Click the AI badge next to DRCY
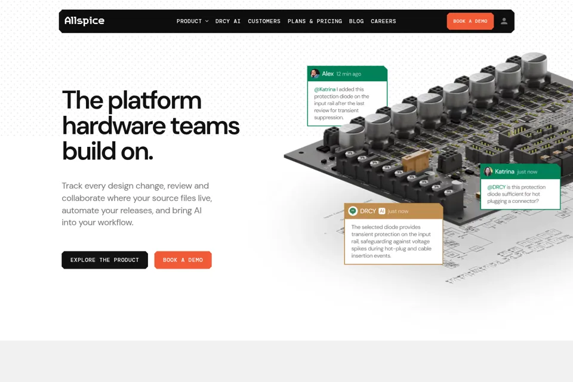Viewport: 573px width, 382px height. click(382, 211)
